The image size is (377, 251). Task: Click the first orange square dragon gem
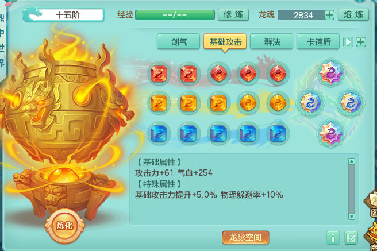pyautogui.click(x=159, y=103)
